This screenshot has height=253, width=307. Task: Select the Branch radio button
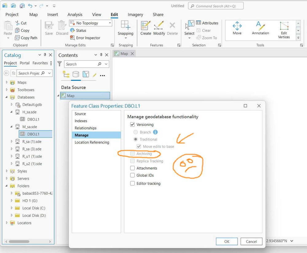(x=136, y=132)
